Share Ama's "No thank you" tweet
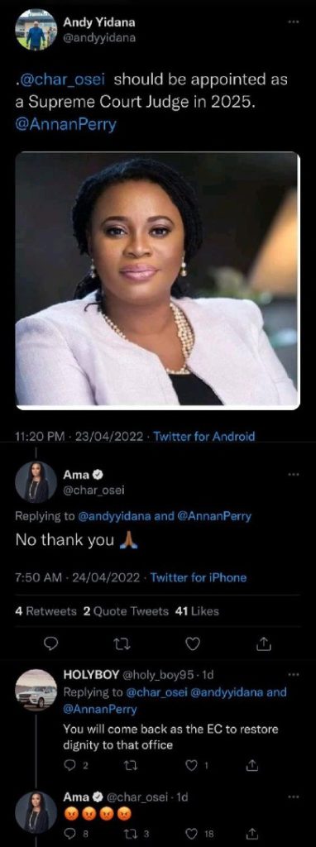Image resolution: width=316 pixels, height=847 pixels. (x=264, y=643)
